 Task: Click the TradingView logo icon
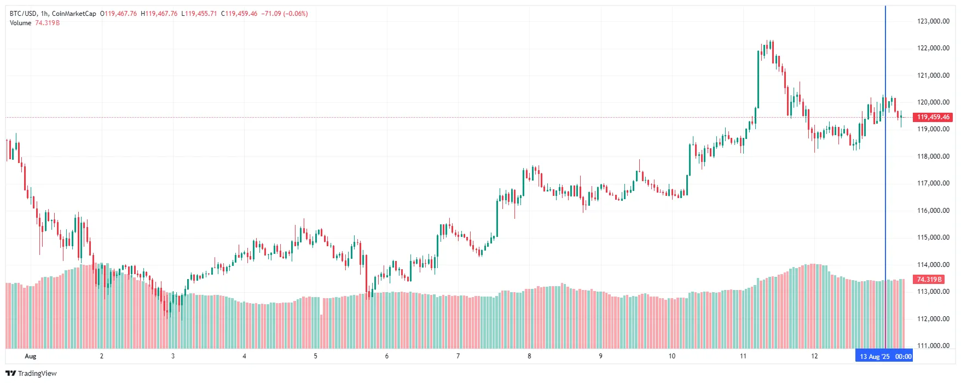pyautogui.click(x=10, y=373)
